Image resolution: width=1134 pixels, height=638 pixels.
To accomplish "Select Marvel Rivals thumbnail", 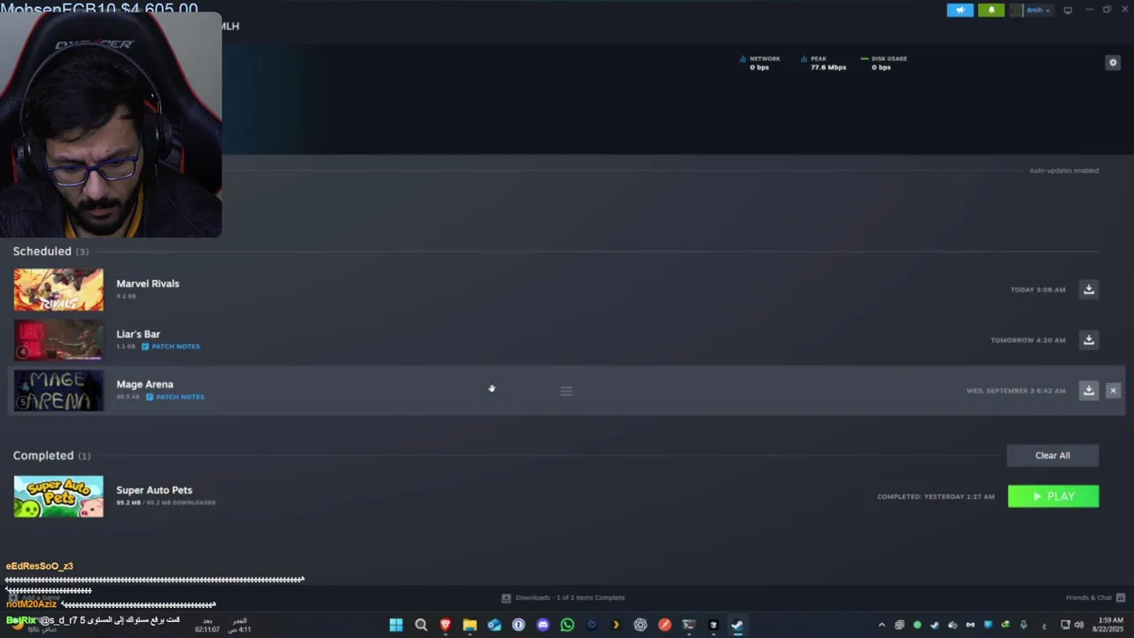I will pos(58,290).
